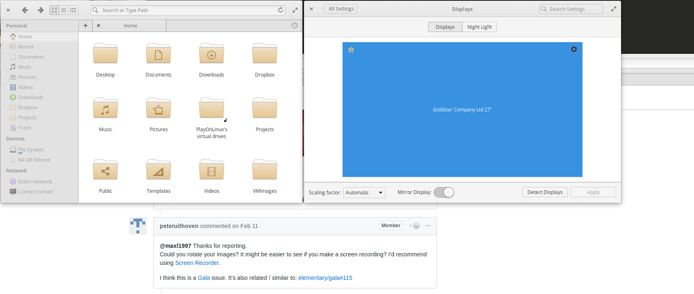This screenshot has width=694, height=294.
Task: Go back to All Settings
Action: point(340,9)
